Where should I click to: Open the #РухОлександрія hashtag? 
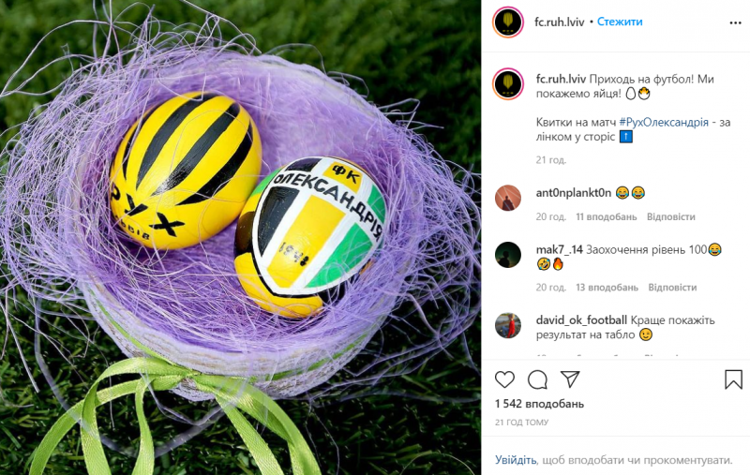tap(664, 123)
